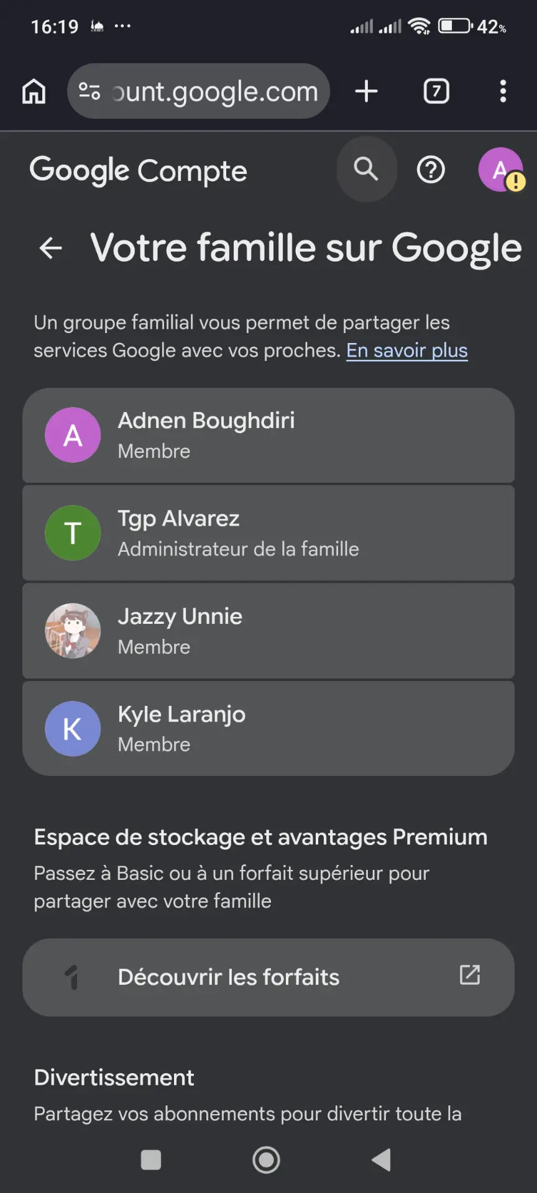Open a new tab with plus icon

click(x=367, y=91)
